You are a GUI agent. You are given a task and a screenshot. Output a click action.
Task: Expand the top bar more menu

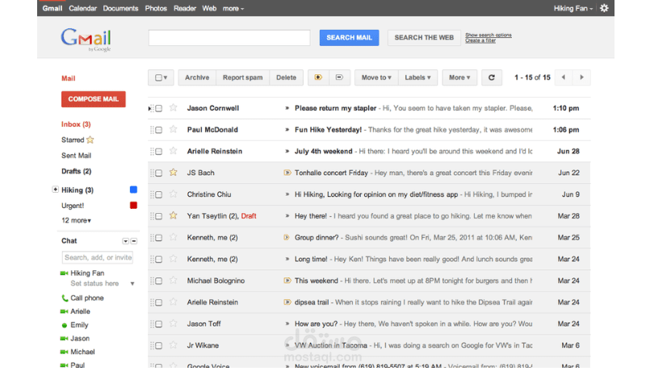(x=233, y=8)
